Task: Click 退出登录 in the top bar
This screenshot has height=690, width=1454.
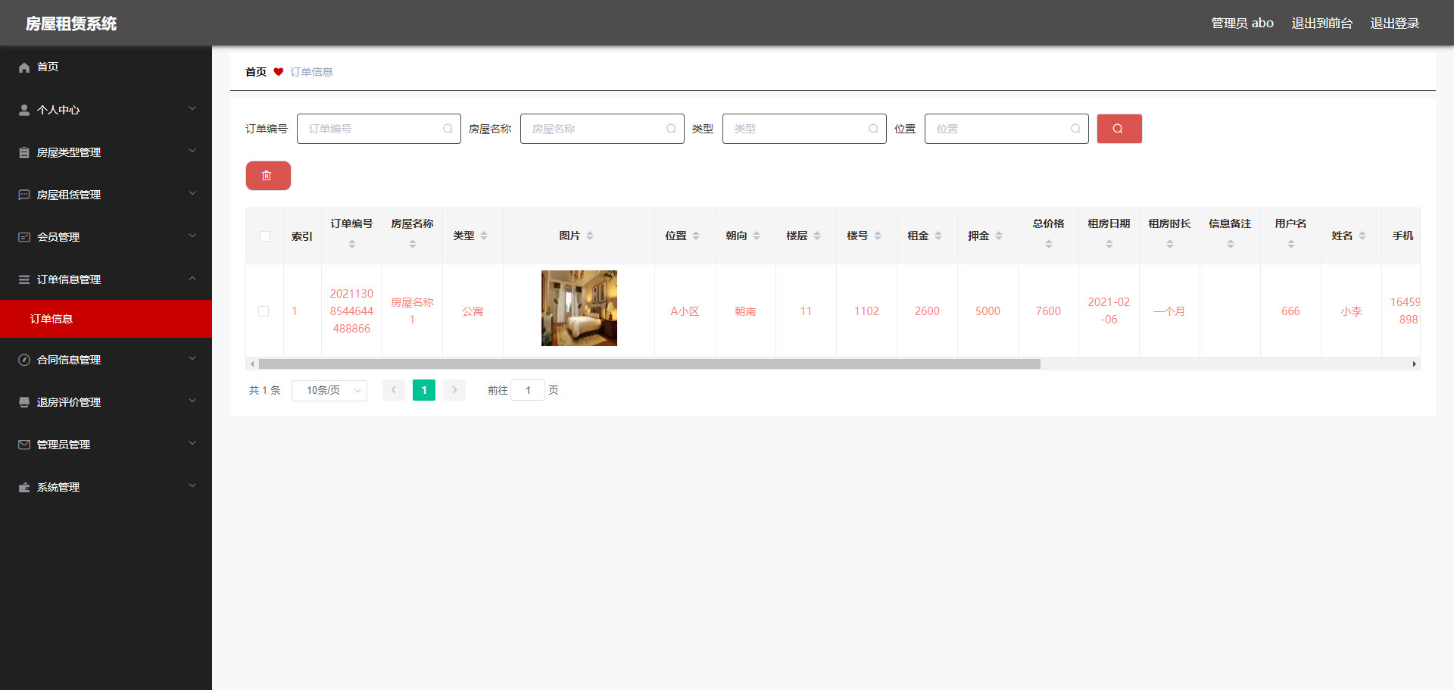Action: pyautogui.click(x=1394, y=23)
